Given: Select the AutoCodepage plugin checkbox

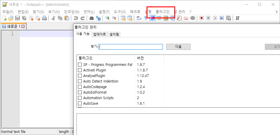Looking at the screenshot, I should [x=80, y=87].
